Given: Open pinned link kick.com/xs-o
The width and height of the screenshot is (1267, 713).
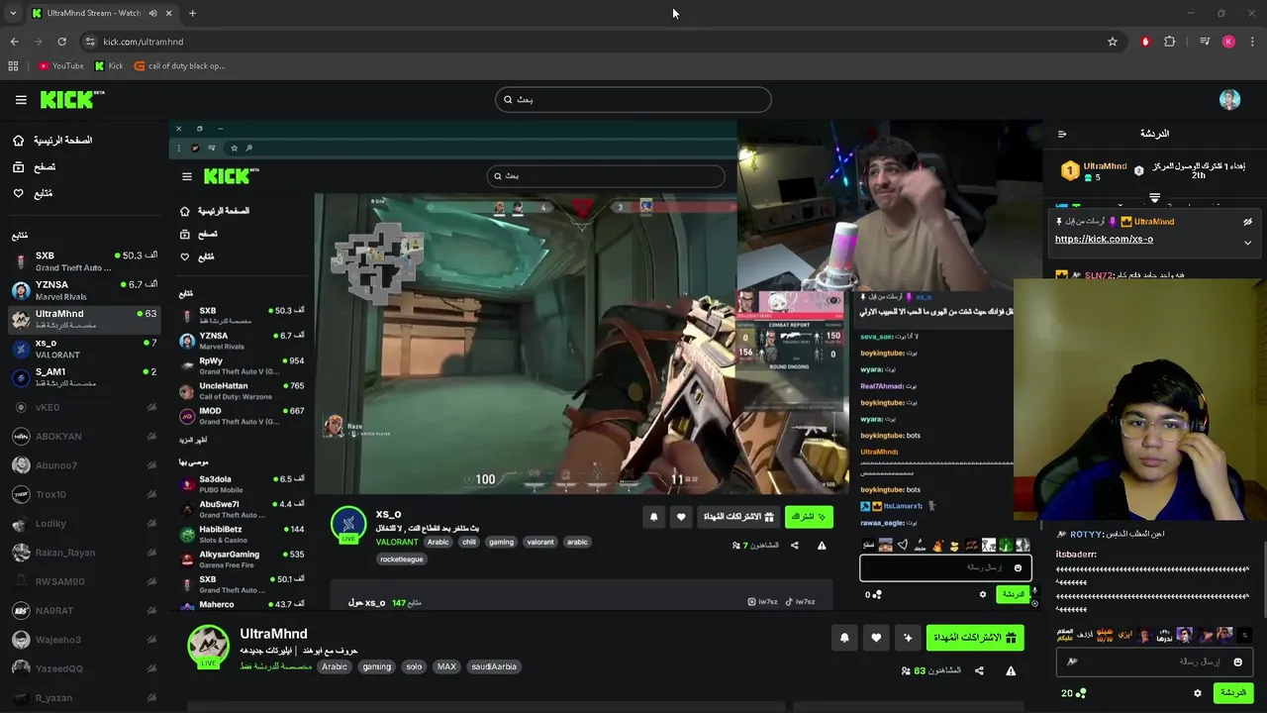Looking at the screenshot, I should point(1104,239).
